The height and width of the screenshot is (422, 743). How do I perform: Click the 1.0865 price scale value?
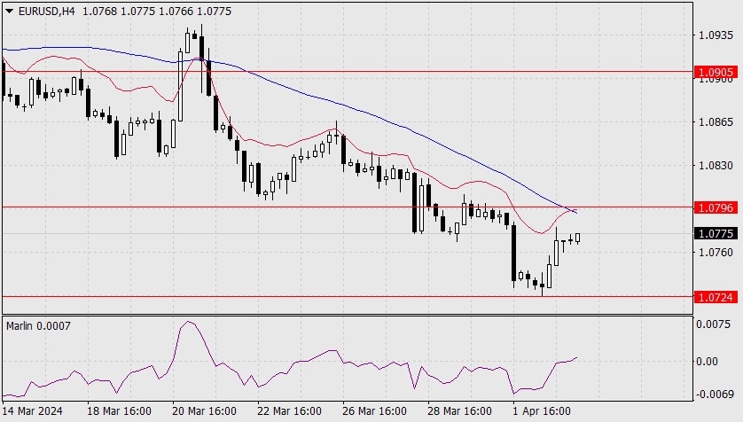(716, 122)
